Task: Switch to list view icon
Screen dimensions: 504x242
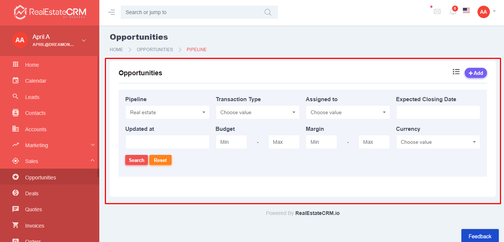Action: (456, 72)
